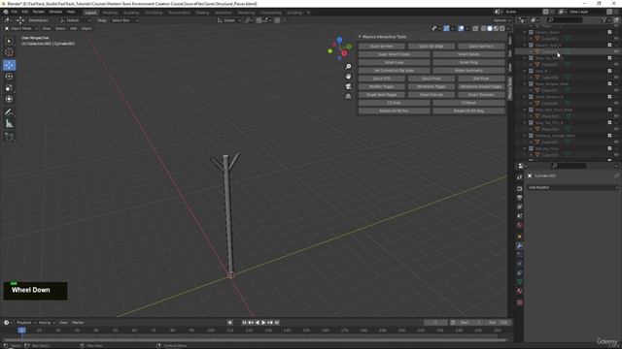Open the Scene properties tab
Viewport: 622px width, 349px height.
(x=519, y=216)
